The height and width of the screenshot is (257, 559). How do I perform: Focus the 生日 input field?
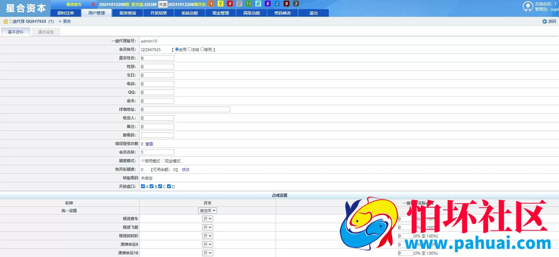pyautogui.click(x=158, y=75)
